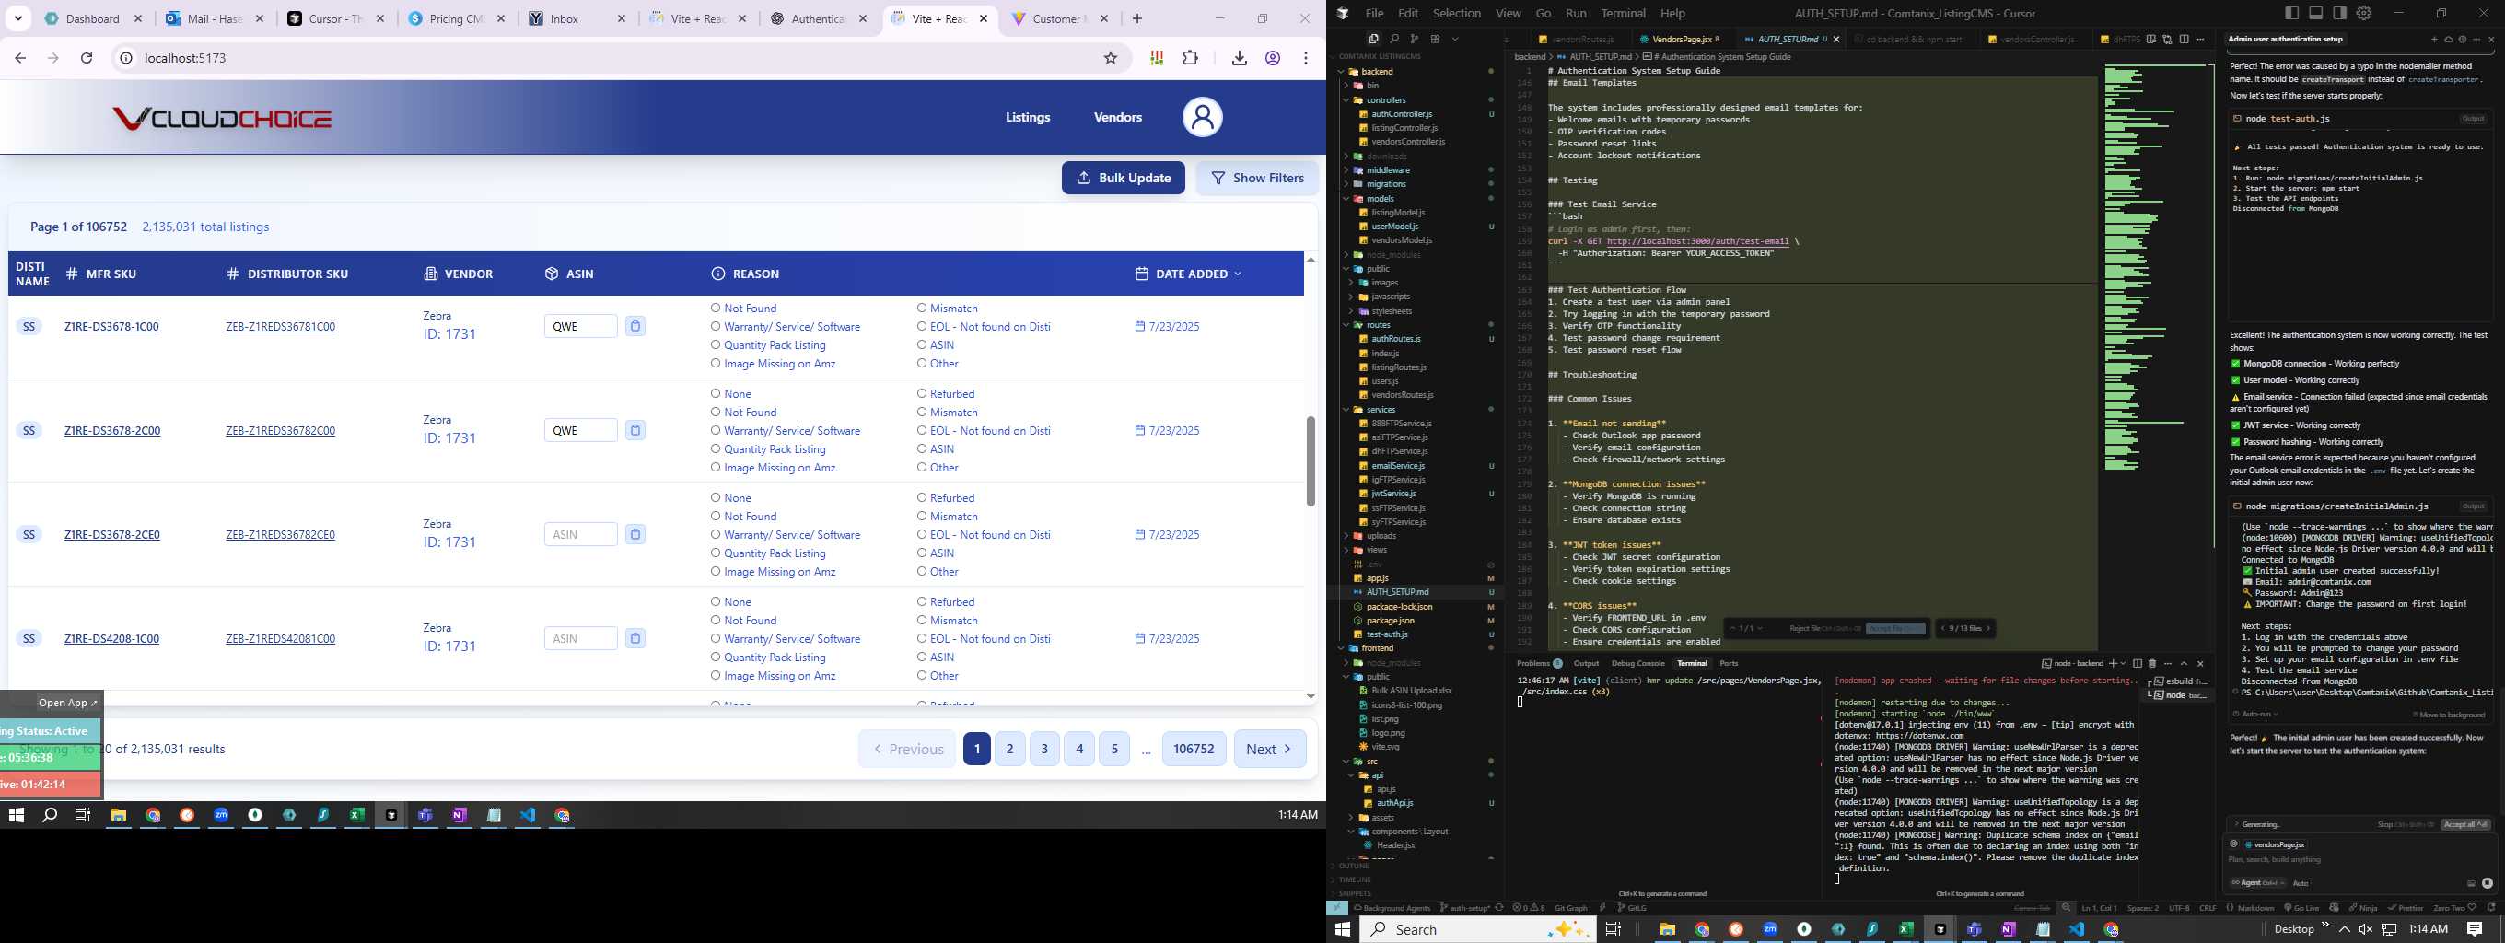Close the terminal panel with X icon
The width and height of the screenshot is (2505, 943).
pyautogui.click(x=2201, y=663)
